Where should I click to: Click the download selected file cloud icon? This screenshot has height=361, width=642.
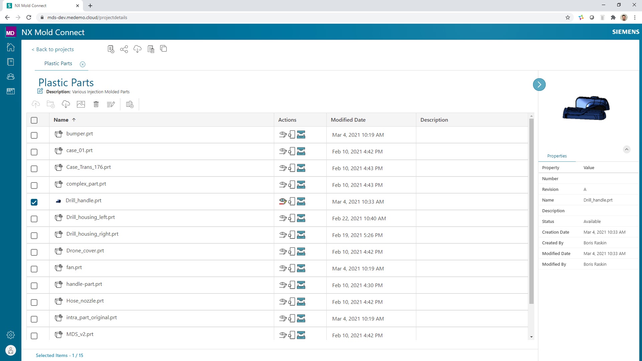pyautogui.click(x=66, y=104)
